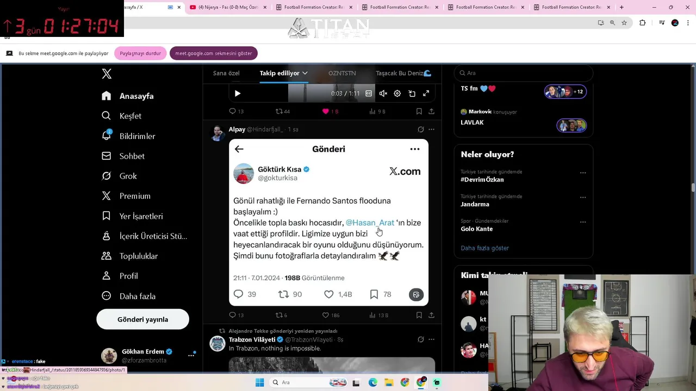The image size is (696, 391).
Task: Open more options on Trabzon Vilayeti post
Action: [431, 339]
